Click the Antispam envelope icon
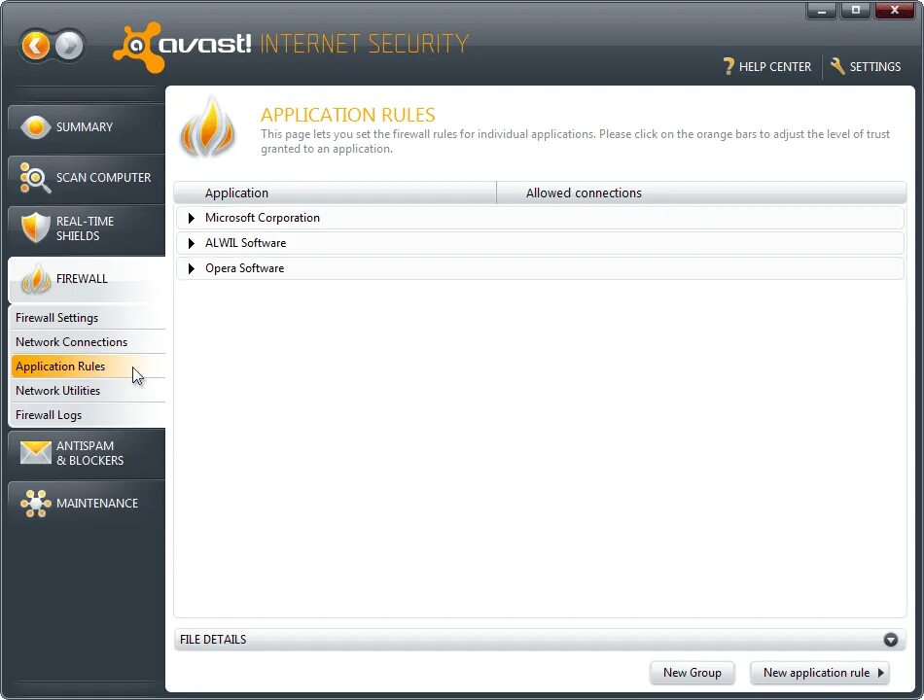The height and width of the screenshot is (700, 924). (35, 452)
